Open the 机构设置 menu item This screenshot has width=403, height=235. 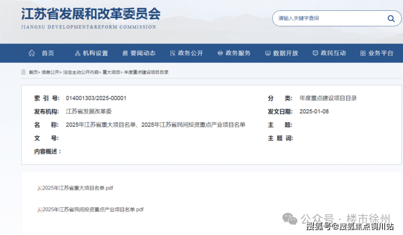(x=95, y=53)
